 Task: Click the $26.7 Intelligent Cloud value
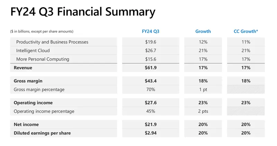(x=150, y=51)
